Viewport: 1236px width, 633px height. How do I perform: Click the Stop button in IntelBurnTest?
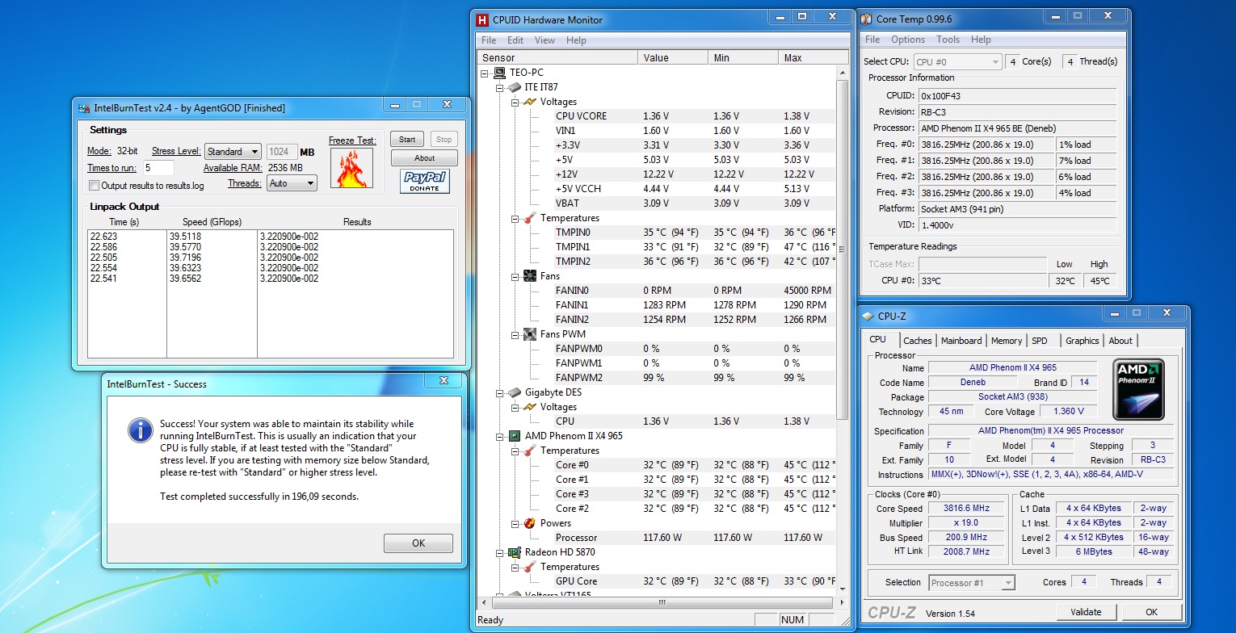tap(444, 139)
